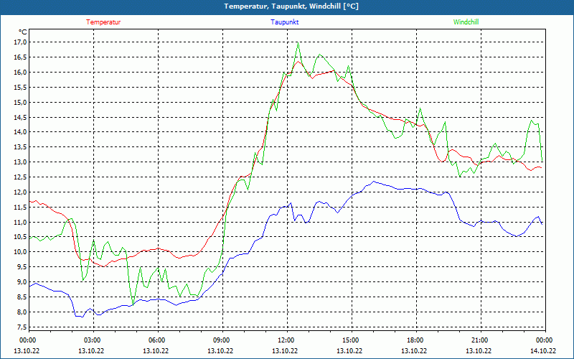This screenshot has width=574, height=359.
Task: Select the 06:00 time axis label
Action: point(156,340)
